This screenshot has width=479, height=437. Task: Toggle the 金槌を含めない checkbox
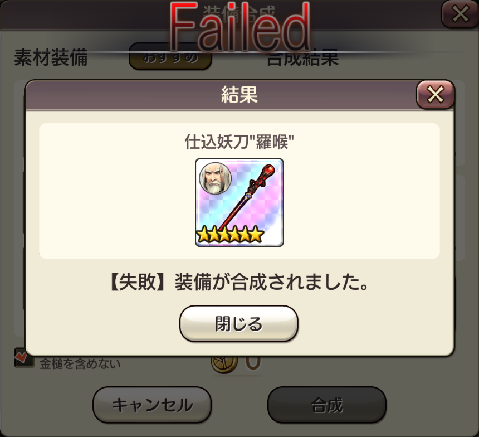[x=24, y=358]
